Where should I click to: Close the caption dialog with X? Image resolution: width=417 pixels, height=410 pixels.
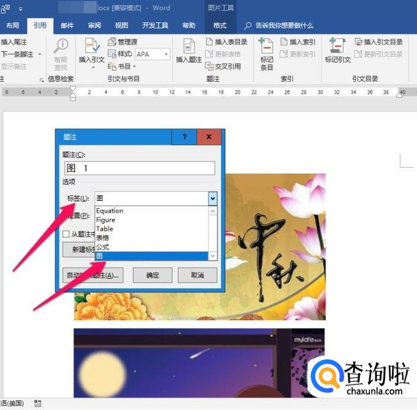[208, 137]
